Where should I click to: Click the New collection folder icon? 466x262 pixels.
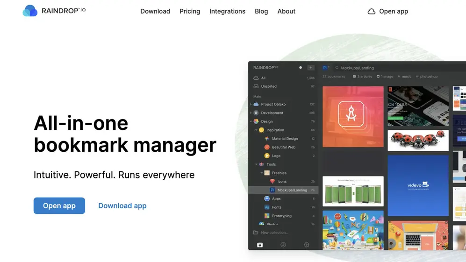(x=256, y=233)
